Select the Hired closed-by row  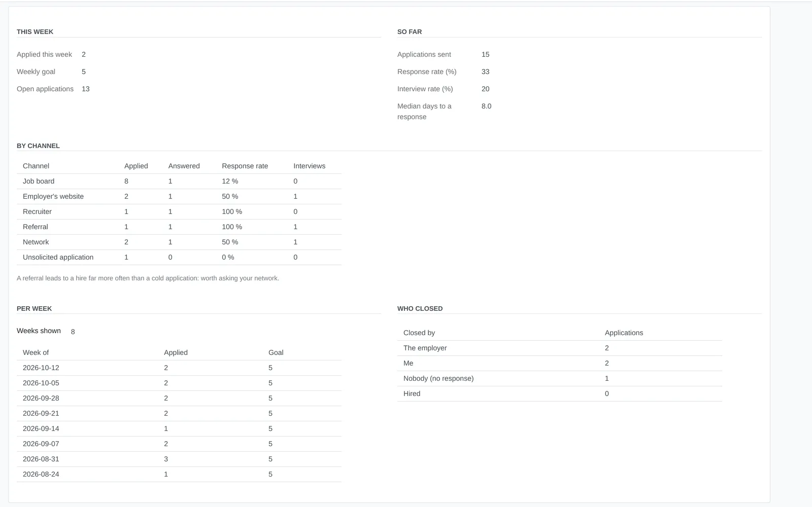click(560, 393)
